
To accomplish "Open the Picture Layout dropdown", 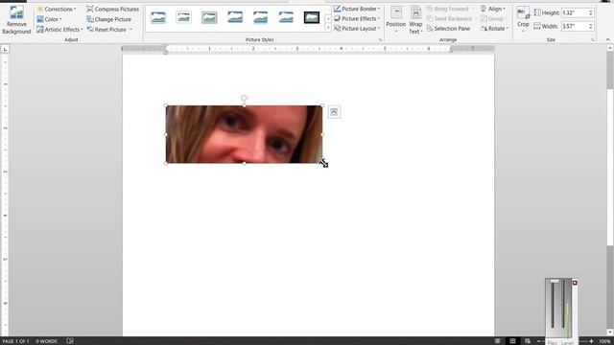I will 357,29.
